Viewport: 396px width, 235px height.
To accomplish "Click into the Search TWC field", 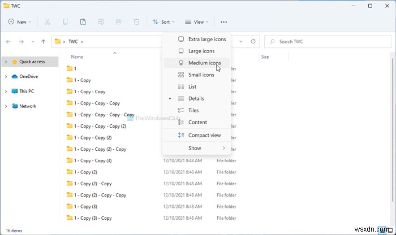I will 328,42.
